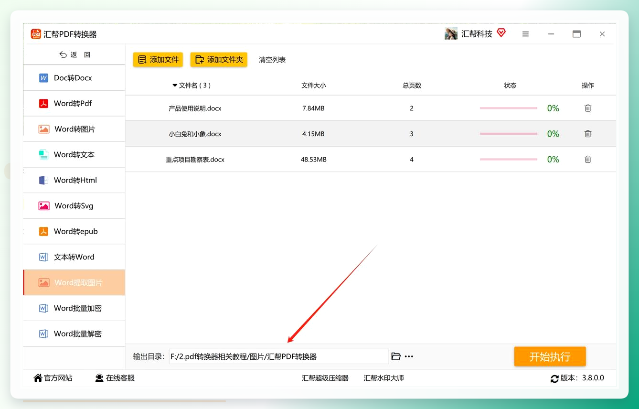This screenshot has width=639, height=409.
Task: Click the 输出目录 path input field
Action: click(x=279, y=356)
